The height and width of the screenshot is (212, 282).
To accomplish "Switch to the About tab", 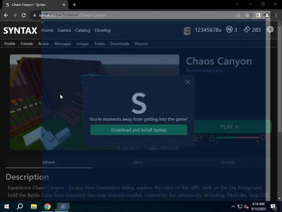I will tap(49, 162).
